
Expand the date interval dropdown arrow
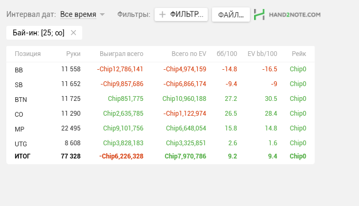click(x=102, y=14)
